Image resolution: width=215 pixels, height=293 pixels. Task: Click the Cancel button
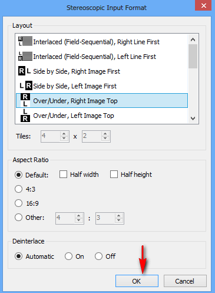pyautogui.click(x=185, y=281)
